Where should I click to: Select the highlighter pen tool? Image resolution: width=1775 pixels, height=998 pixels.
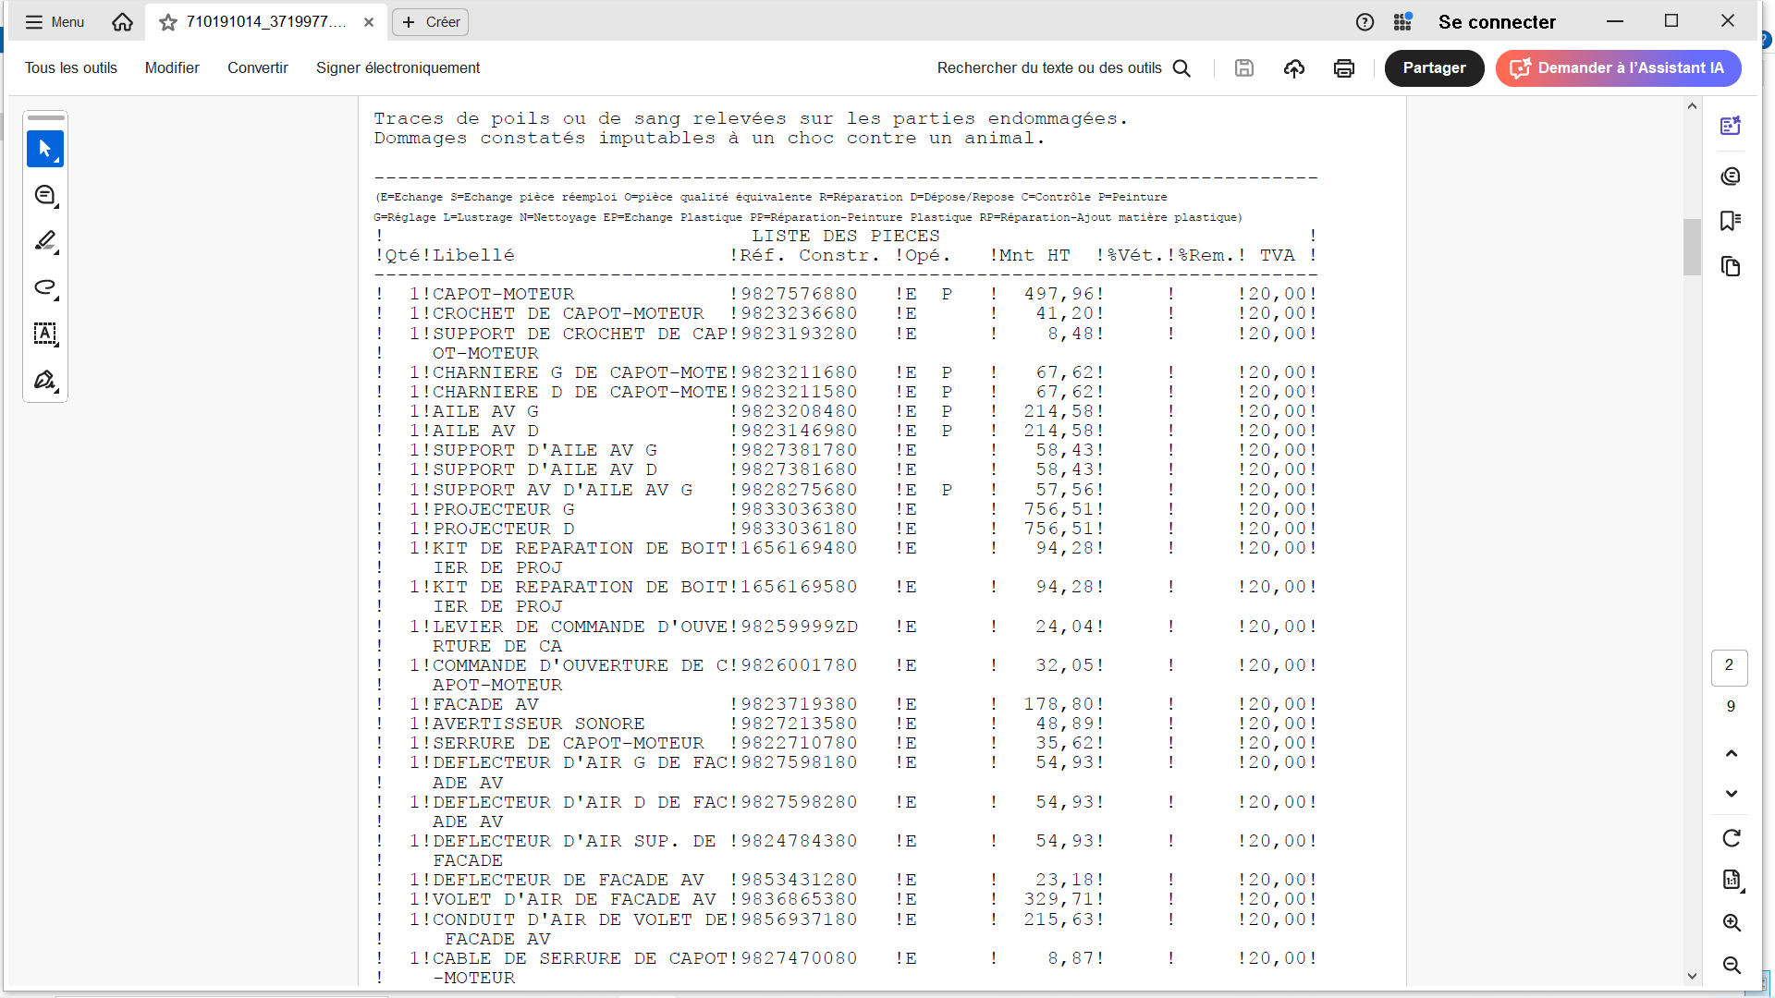tap(44, 241)
